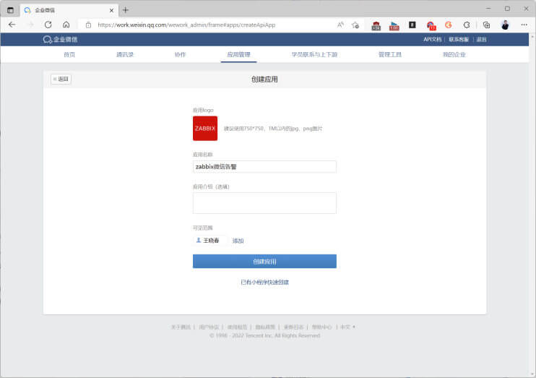Click the red ZABBIX app logo
536x378 pixels.
[x=205, y=128]
